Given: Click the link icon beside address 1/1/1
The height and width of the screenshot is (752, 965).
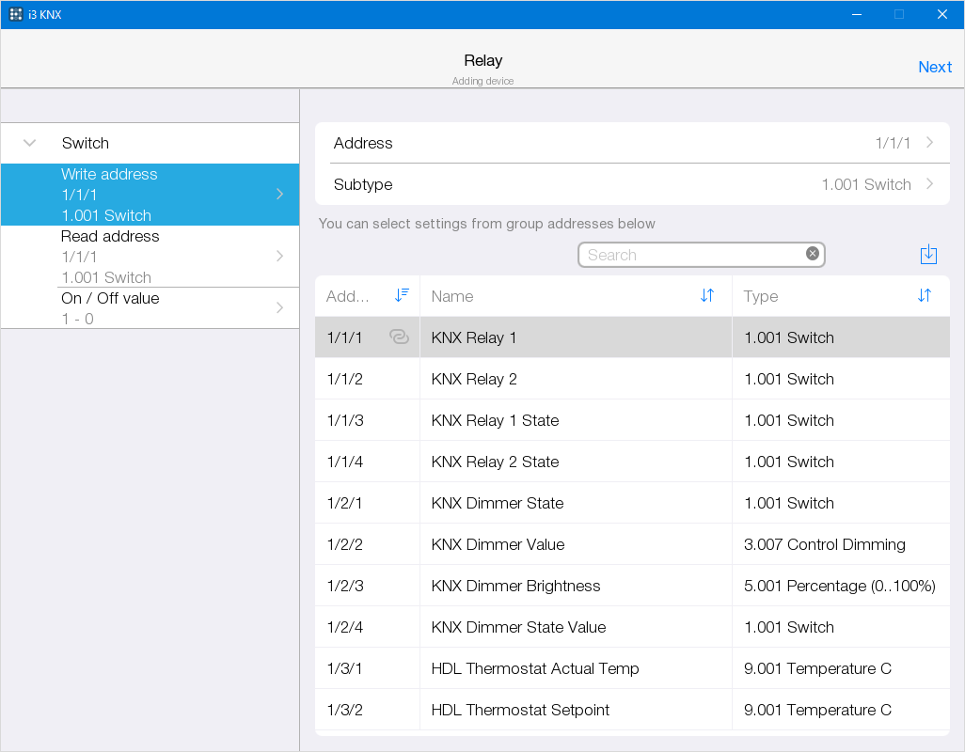Looking at the screenshot, I should [x=399, y=337].
